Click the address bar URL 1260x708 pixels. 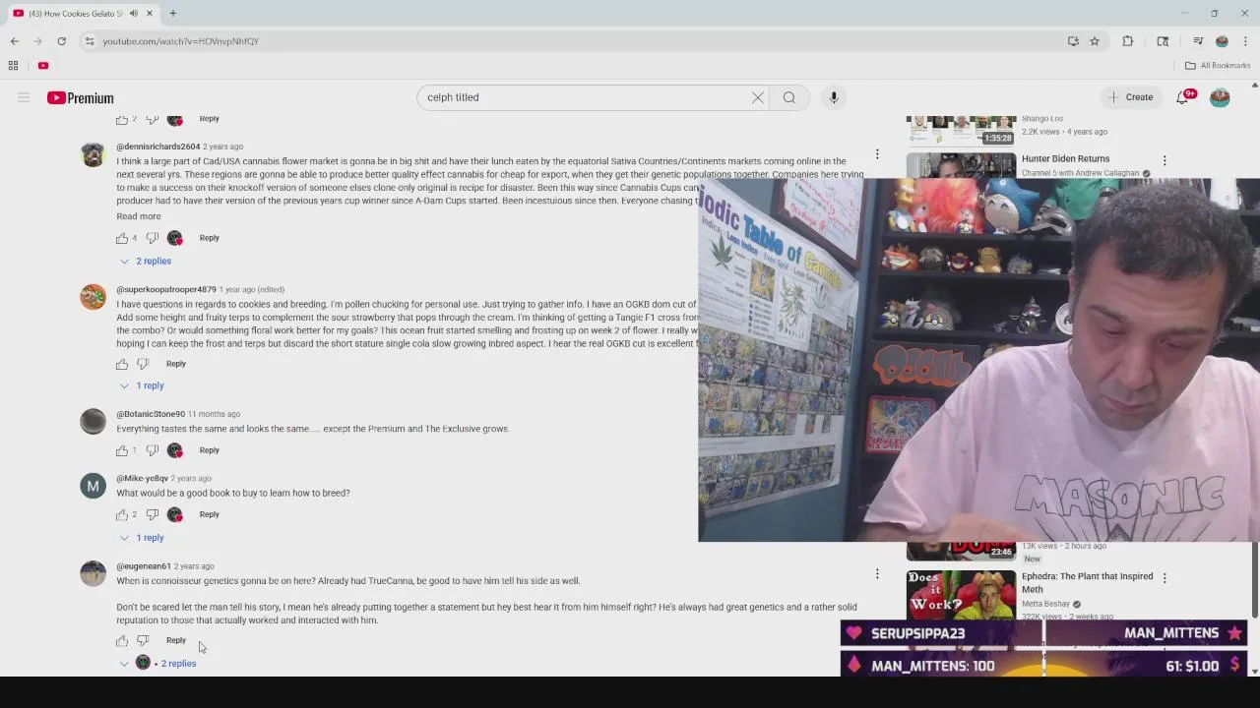pyautogui.click(x=180, y=41)
